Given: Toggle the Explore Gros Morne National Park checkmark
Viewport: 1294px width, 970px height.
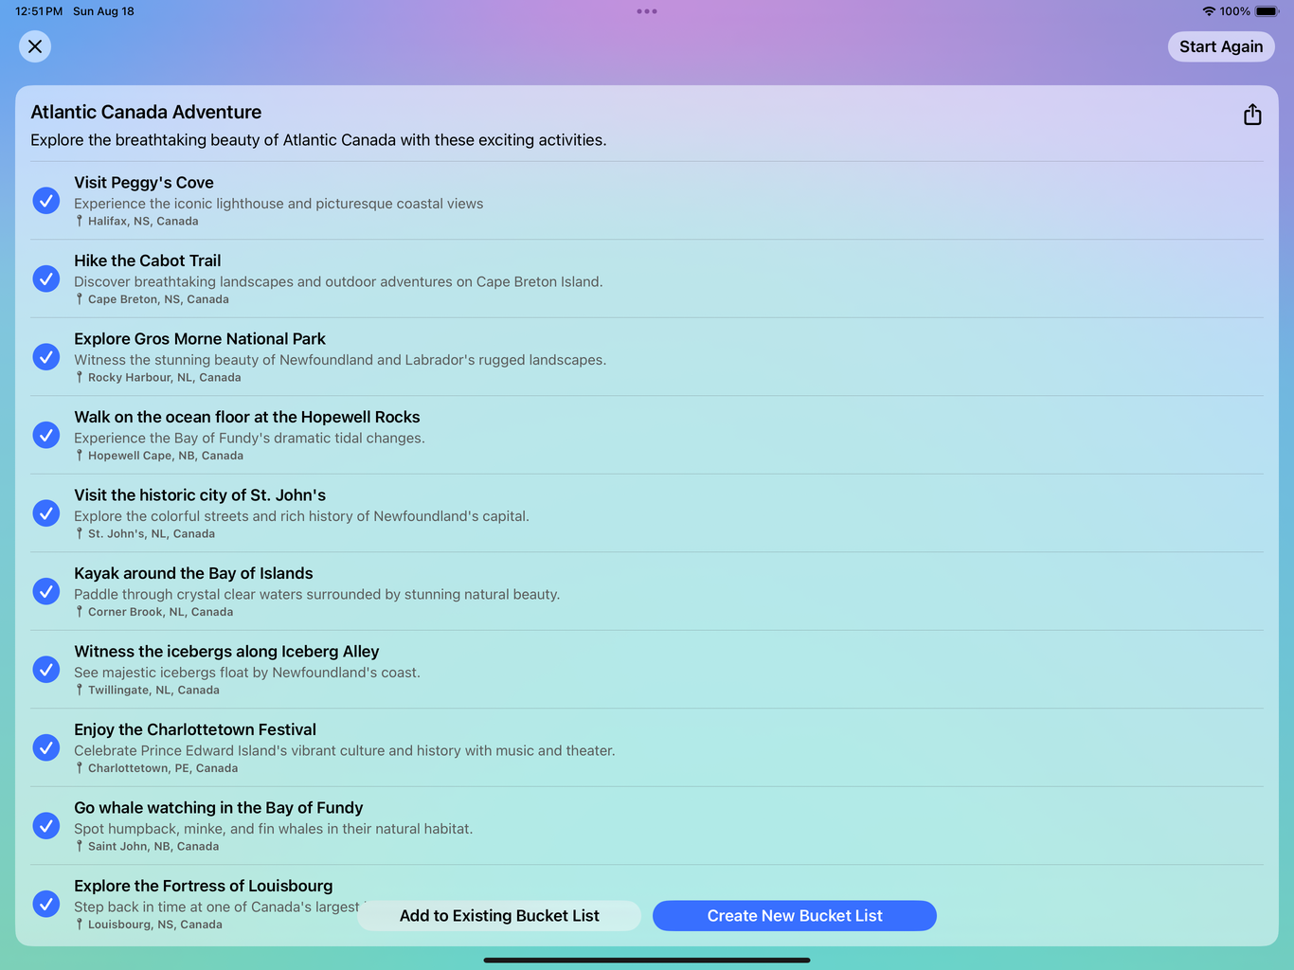Looking at the screenshot, I should (46, 357).
